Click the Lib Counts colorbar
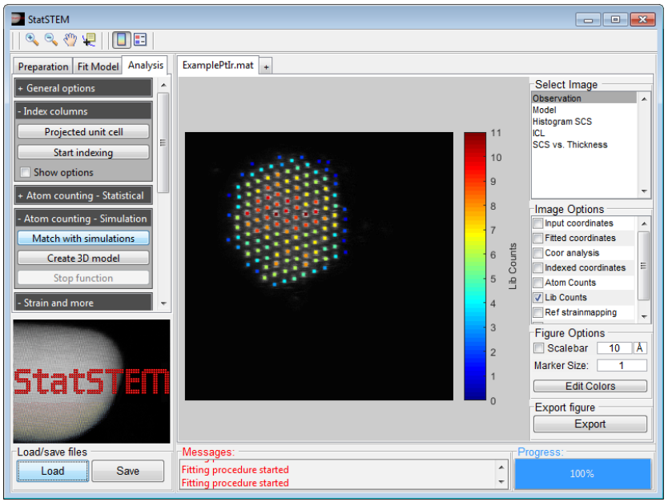Screen dimensions: 668x502 coord(475,266)
